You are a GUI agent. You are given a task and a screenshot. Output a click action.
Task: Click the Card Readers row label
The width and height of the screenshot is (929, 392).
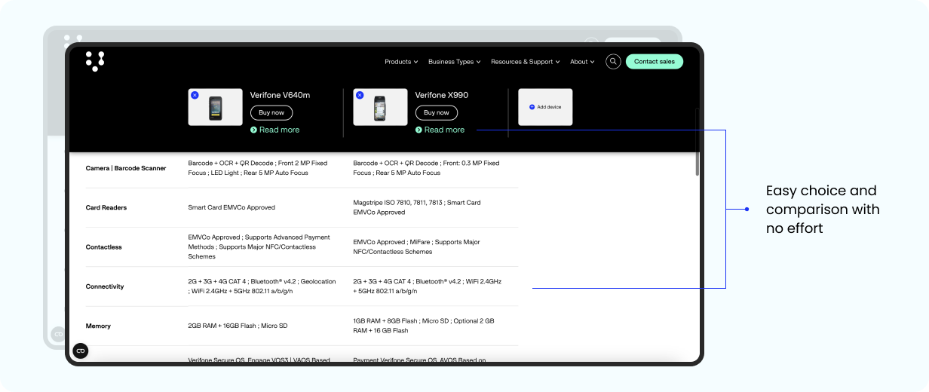[x=106, y=207]
